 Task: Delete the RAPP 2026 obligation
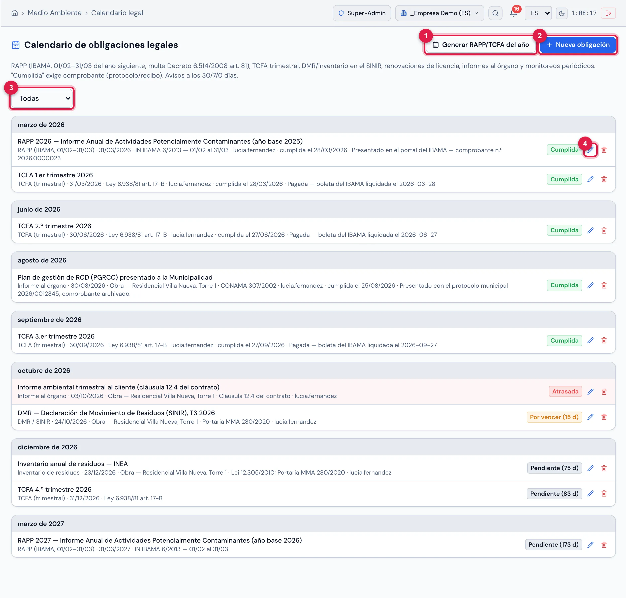[x=604, y=150]
